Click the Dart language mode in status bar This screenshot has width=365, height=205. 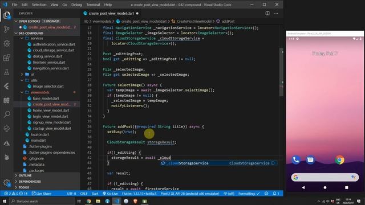95,194
